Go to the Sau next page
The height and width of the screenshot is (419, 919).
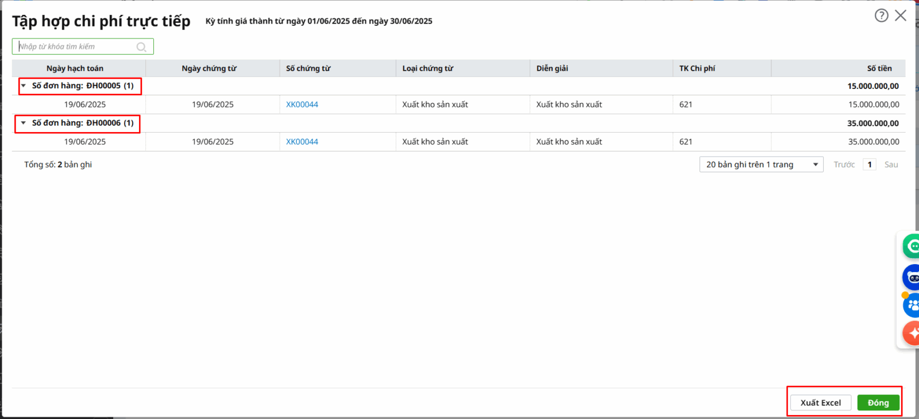891,165
